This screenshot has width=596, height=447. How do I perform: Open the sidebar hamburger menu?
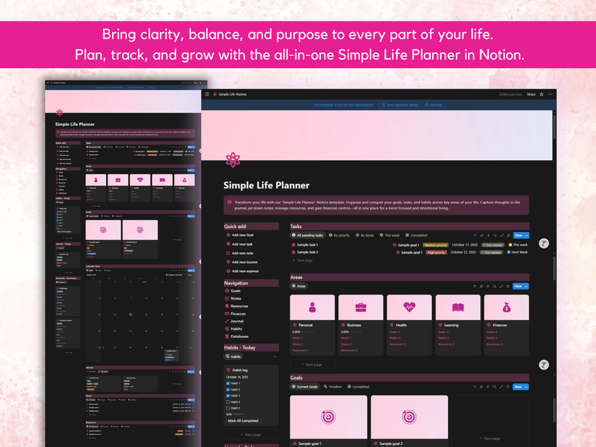pyautogui.click(x=207, y=94)
